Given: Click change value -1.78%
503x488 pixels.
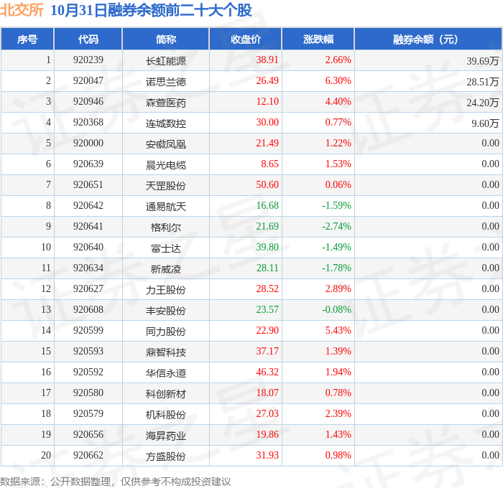Looking at the screenshot, I should tap(336, 268).
